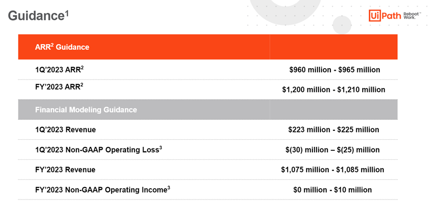This screenshot has width=431, height=212.
Task: Select FY'2023 Non-GAAP Operating Income label
Action: coord(103,190)
